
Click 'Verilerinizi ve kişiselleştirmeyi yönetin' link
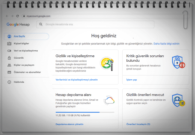[77, 80]
